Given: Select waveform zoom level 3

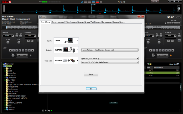Looking at the screenshot, I should coord(179,11).
